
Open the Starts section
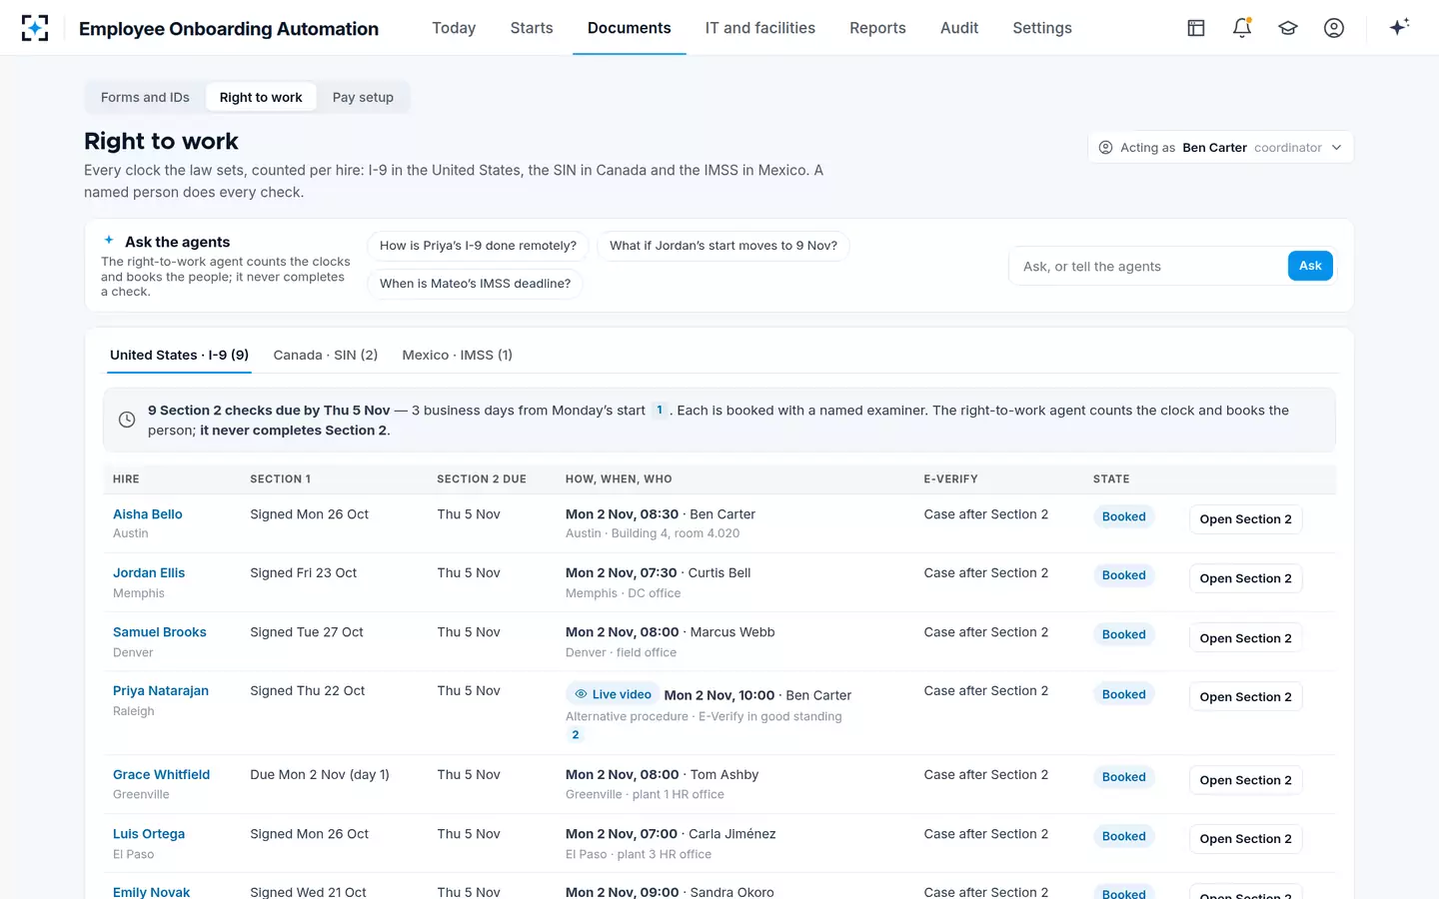532,28
